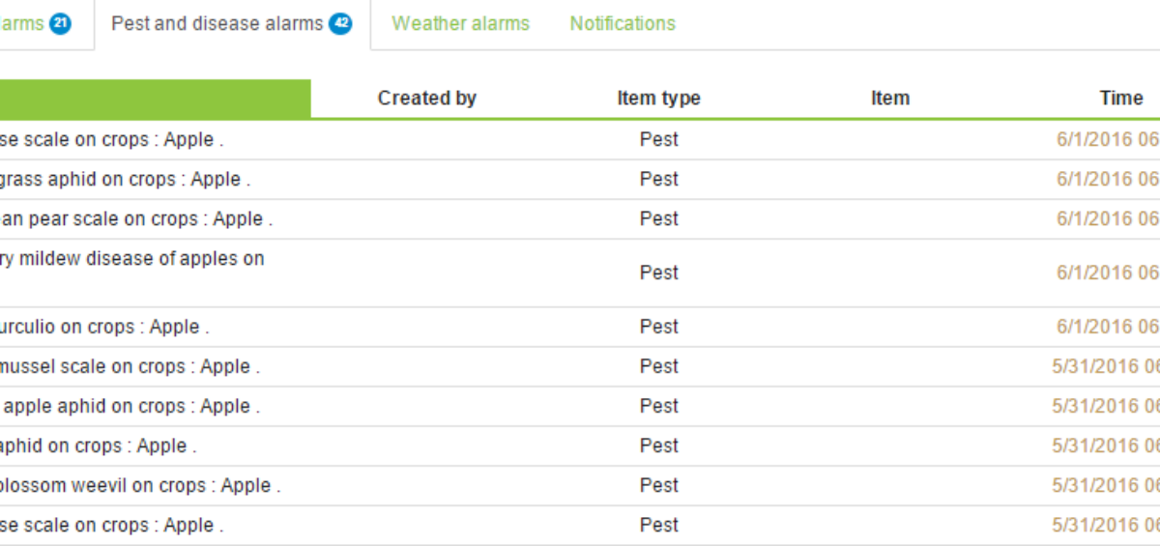Click Pest type in blossom weevil row

pos(658,485)
